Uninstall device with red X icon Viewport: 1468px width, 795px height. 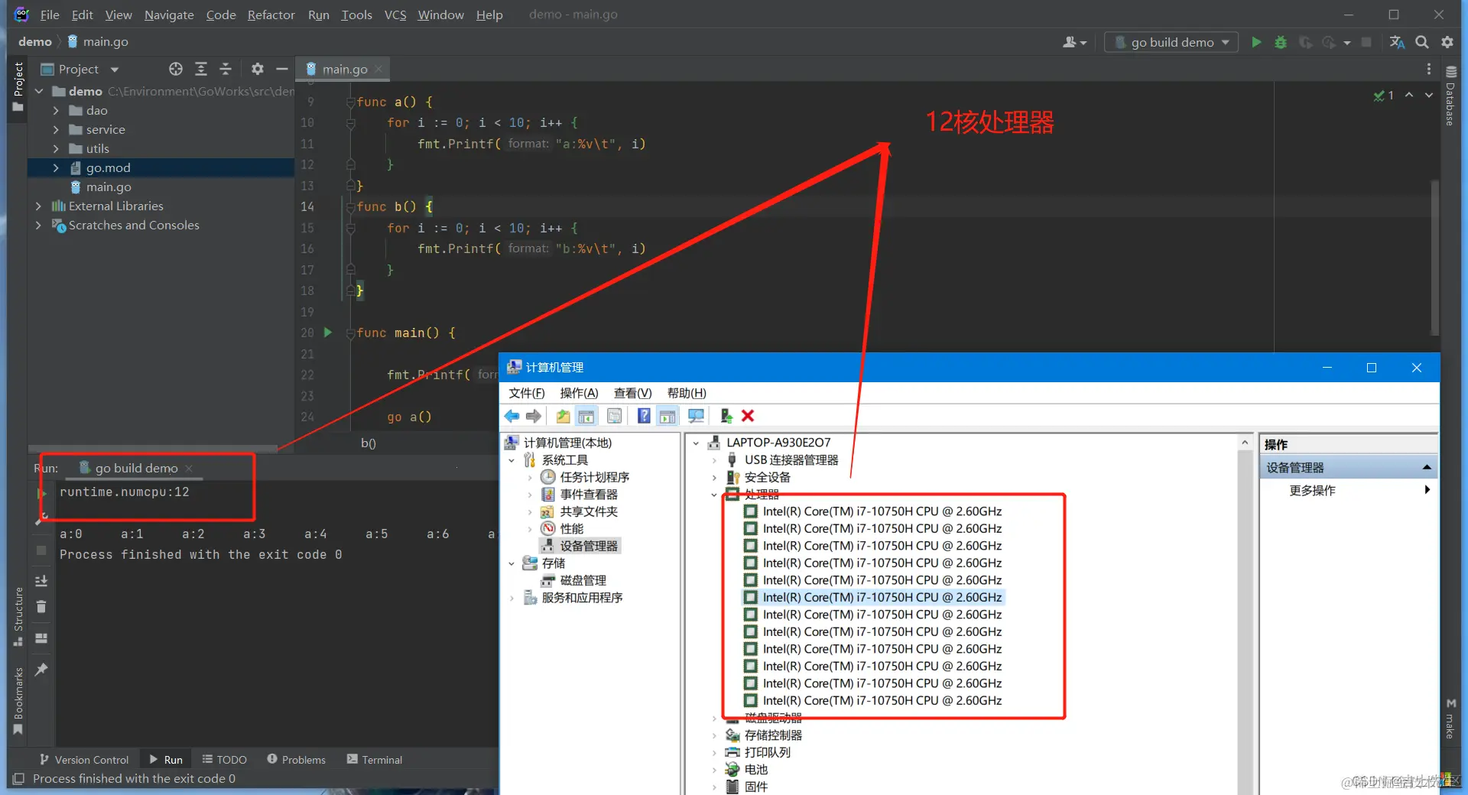click(x=747, y=416)
